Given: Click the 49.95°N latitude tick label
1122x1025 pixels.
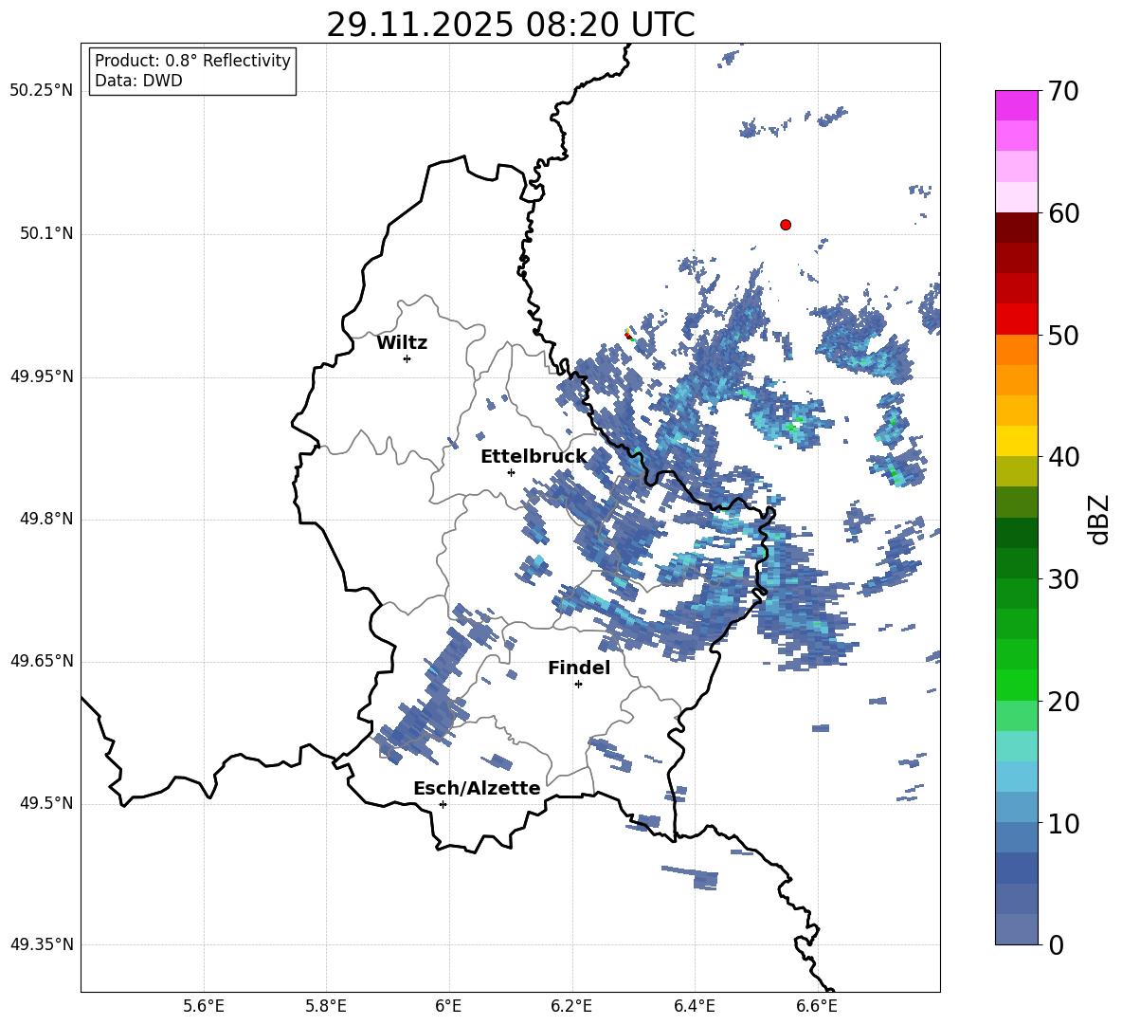Looking at the screenshot, I should [x=42, y=376].
